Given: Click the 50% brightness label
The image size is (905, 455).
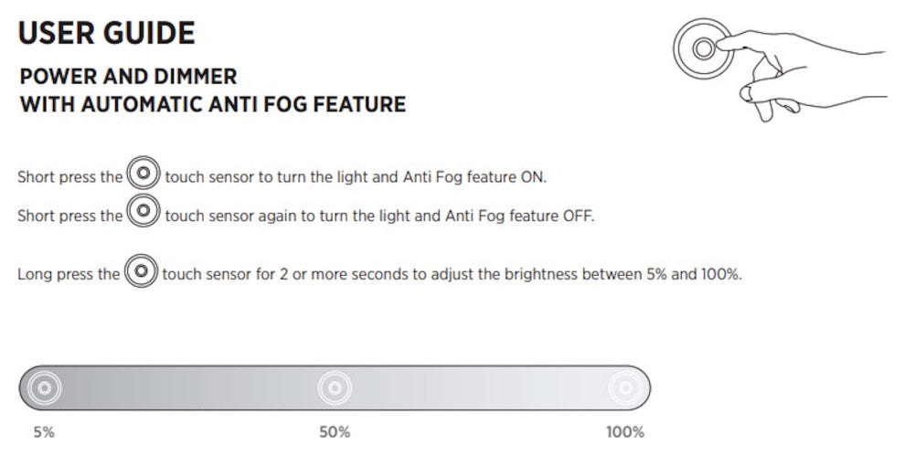Looking at the screenshot, I should coord(335,432).
